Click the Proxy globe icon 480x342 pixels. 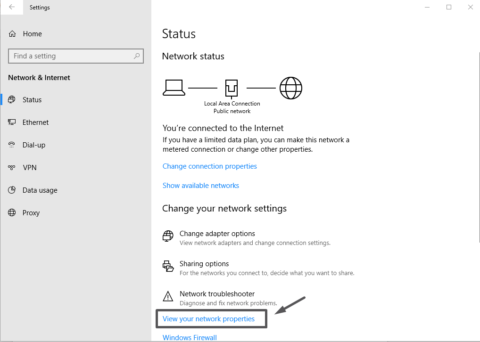[x=12, y=213]
